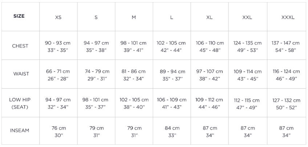The height and width of the screenshot is (147, 308).
Task: Click the XL size column header
Action: [x=209, y=17]
